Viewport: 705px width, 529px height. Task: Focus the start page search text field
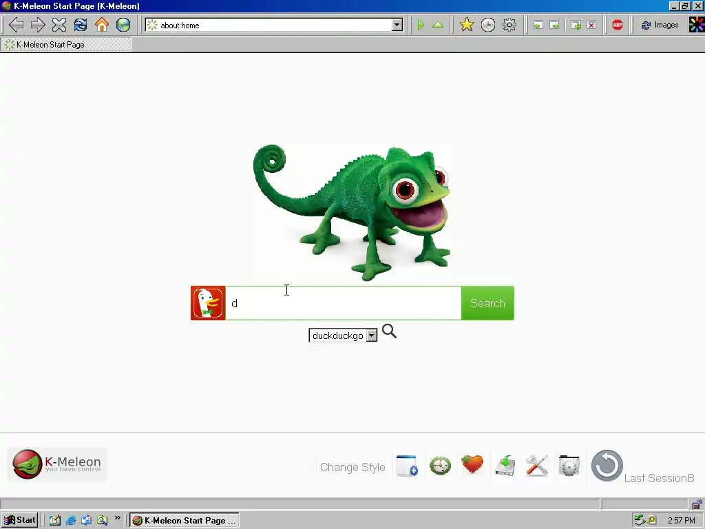[344, 303]
